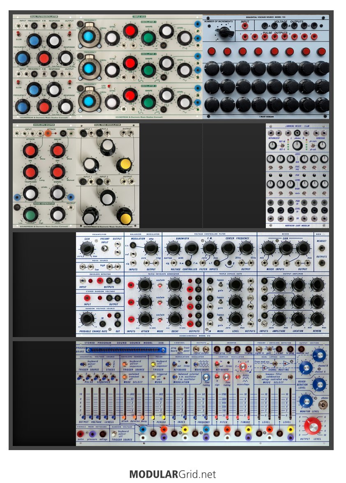
Task: Click Jamming Mixer phones knob
Action: [298, 145]
